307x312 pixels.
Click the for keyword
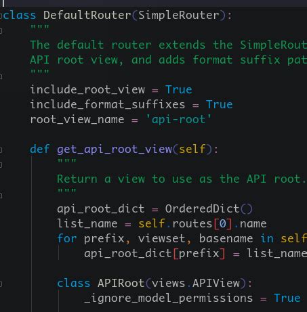[x=67, y=238]
